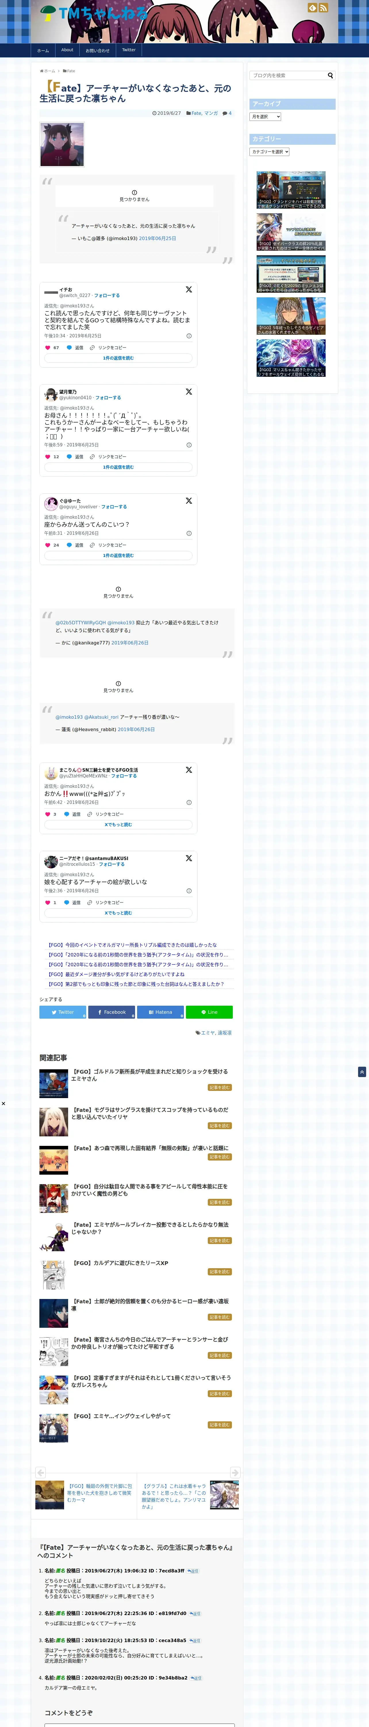Image resolution: width=369 pixels, height=1727 pixels.
Task: Go to the previous article arrow
Action: tap(41, 1472)
